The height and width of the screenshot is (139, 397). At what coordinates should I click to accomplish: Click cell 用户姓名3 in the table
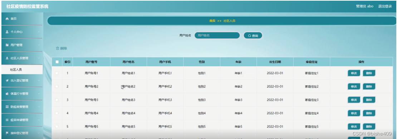pyautogui.click(x=128, y=100)
